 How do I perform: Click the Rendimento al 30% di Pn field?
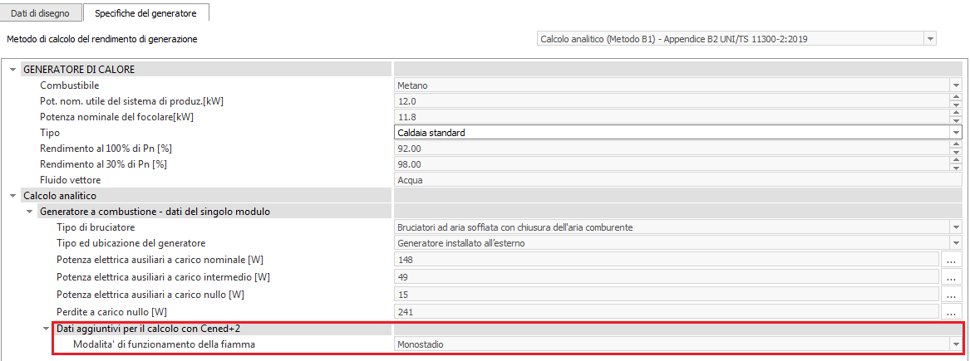669,164
